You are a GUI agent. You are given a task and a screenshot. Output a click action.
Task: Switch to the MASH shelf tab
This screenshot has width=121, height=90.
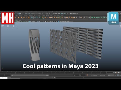pos(51,15)
